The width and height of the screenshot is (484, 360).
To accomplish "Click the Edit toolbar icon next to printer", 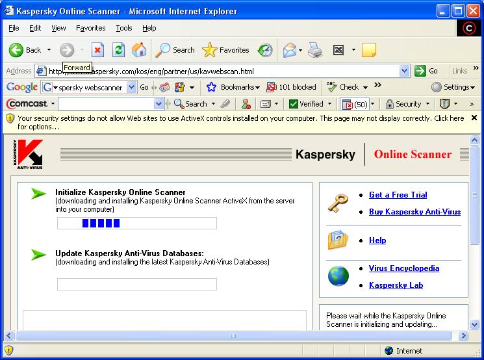I will (x=338, y=50).
